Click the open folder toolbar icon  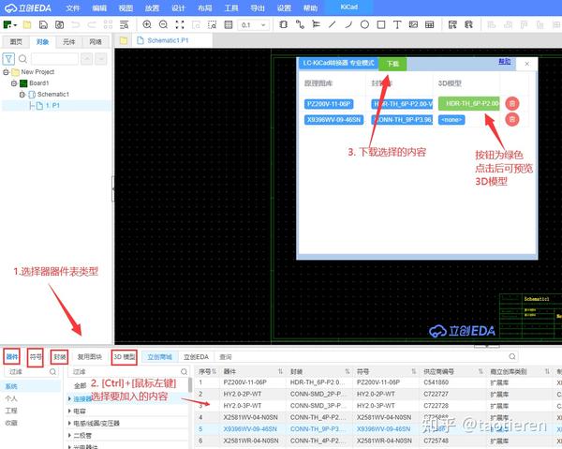pyautogui.click(x=27, y=24)
